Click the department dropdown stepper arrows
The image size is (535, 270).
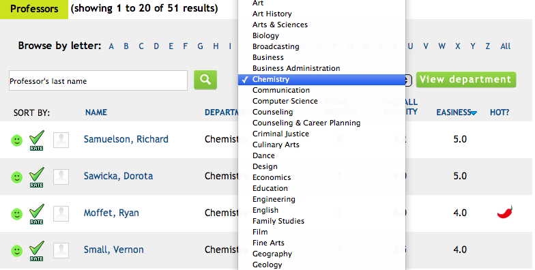point(408,80)
